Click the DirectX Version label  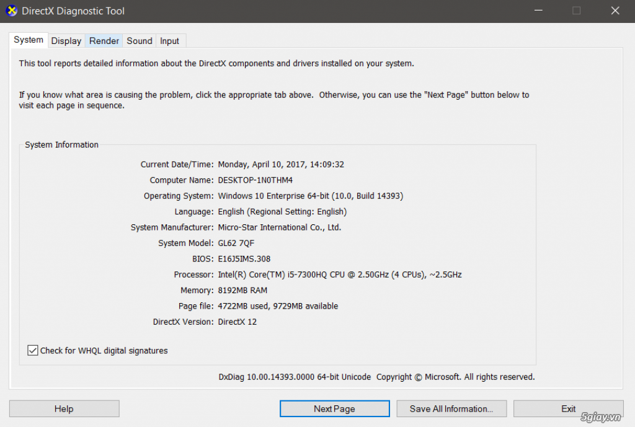(x=183, y=322)
